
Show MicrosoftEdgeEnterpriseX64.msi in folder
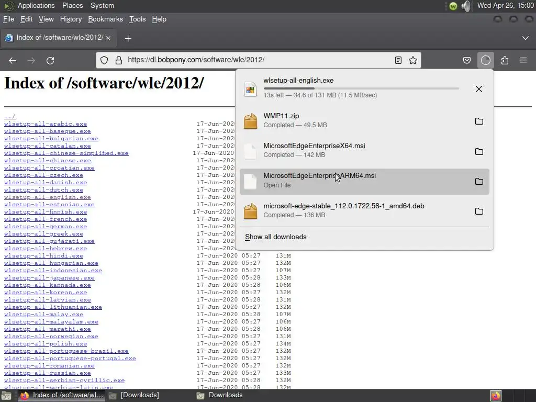click(x=479, y=151)
